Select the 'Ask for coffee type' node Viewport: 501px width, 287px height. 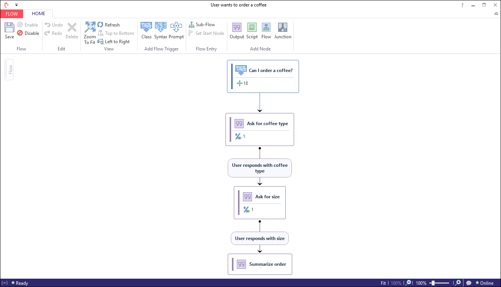(260, 129)
